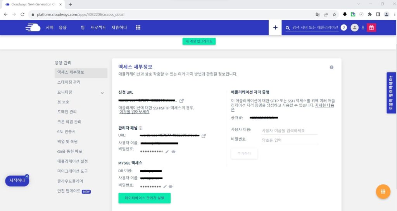The image size is (397, 211).
Task: Click 데이터베이스 관리자 실행 button
Action: [x=144, y=198]
